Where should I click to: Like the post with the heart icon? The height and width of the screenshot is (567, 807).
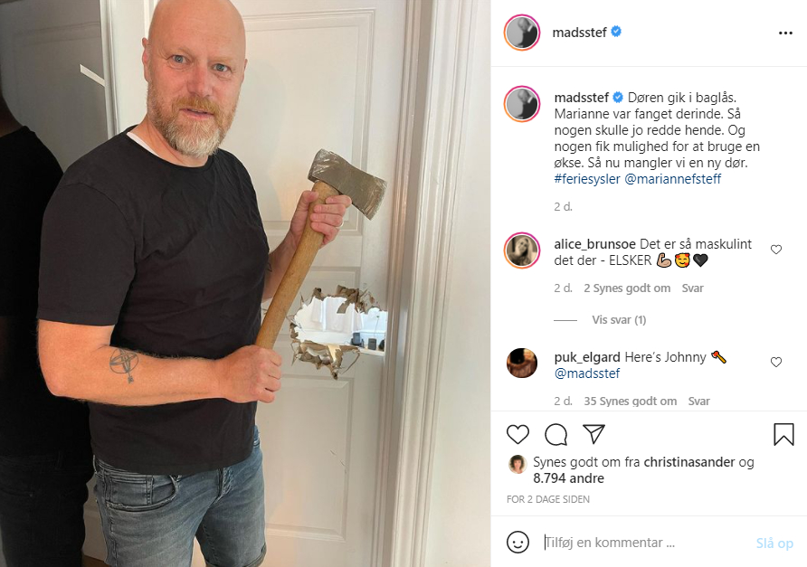517,434
